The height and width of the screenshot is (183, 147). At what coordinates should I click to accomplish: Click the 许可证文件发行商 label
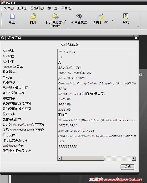click(x=15, y=140)
